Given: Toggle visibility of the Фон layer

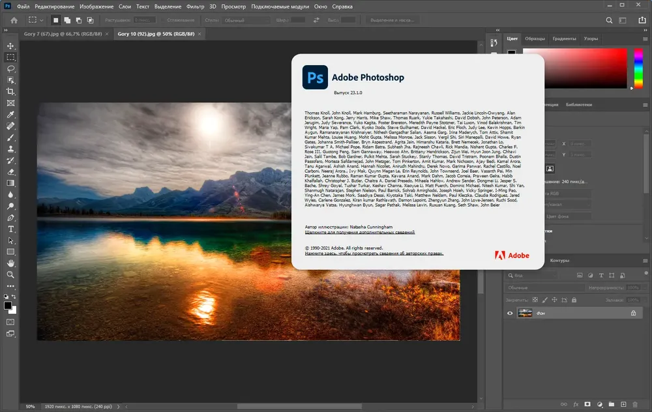Looking at the screenshot, I should click(x=510, y=314).
